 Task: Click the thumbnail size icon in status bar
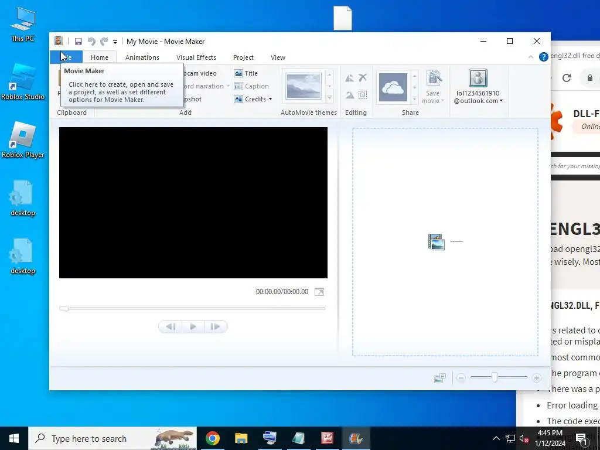click(440, 378)
